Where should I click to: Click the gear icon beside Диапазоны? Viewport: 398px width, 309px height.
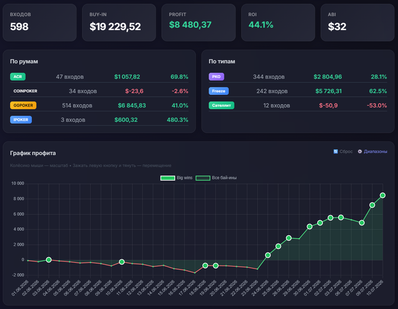click(360, 151)
